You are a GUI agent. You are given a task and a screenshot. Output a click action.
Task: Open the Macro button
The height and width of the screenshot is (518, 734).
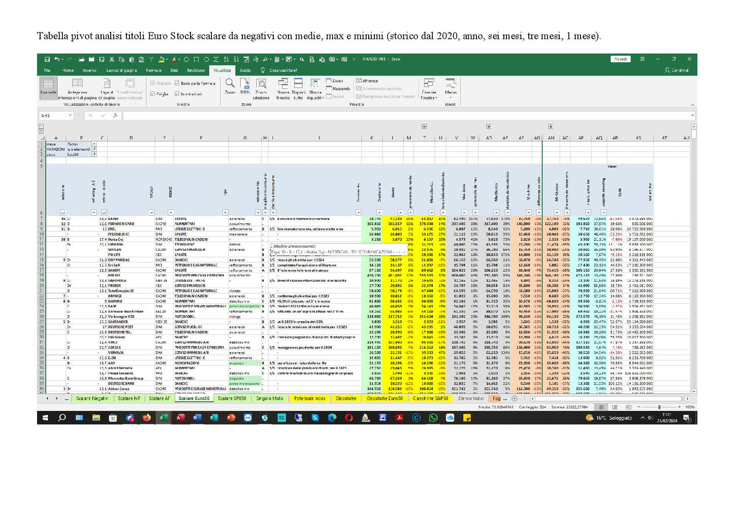[451, 88]
